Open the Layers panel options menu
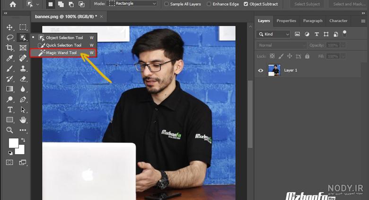369x200 pixels. (363, 21)
